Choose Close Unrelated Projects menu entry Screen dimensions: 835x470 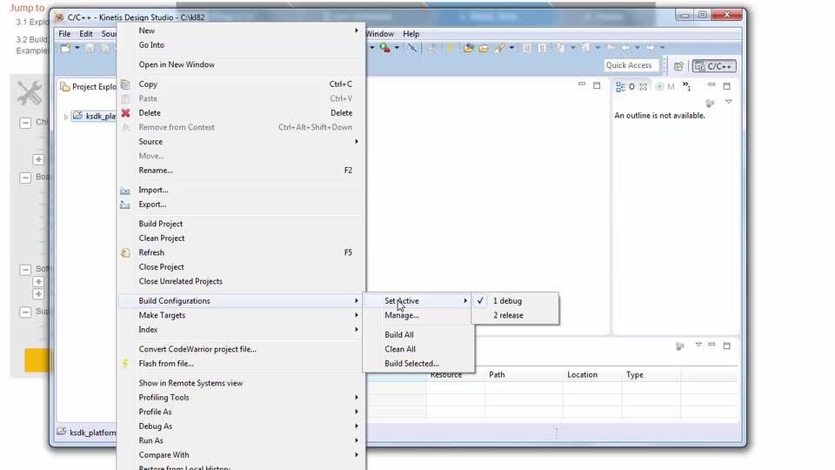click(241, 281)
